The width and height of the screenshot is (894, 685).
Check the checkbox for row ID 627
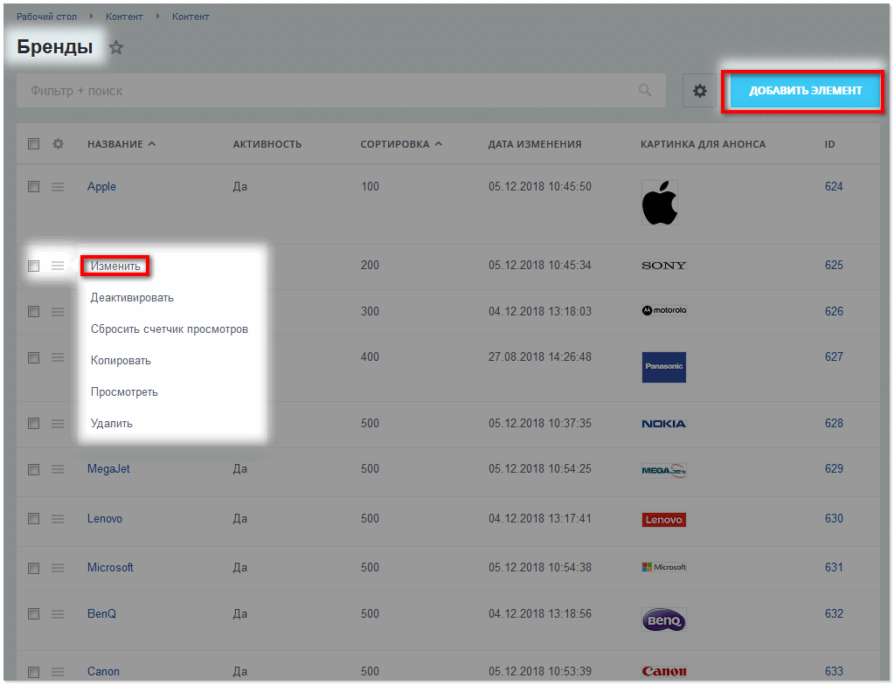(33, 358)
